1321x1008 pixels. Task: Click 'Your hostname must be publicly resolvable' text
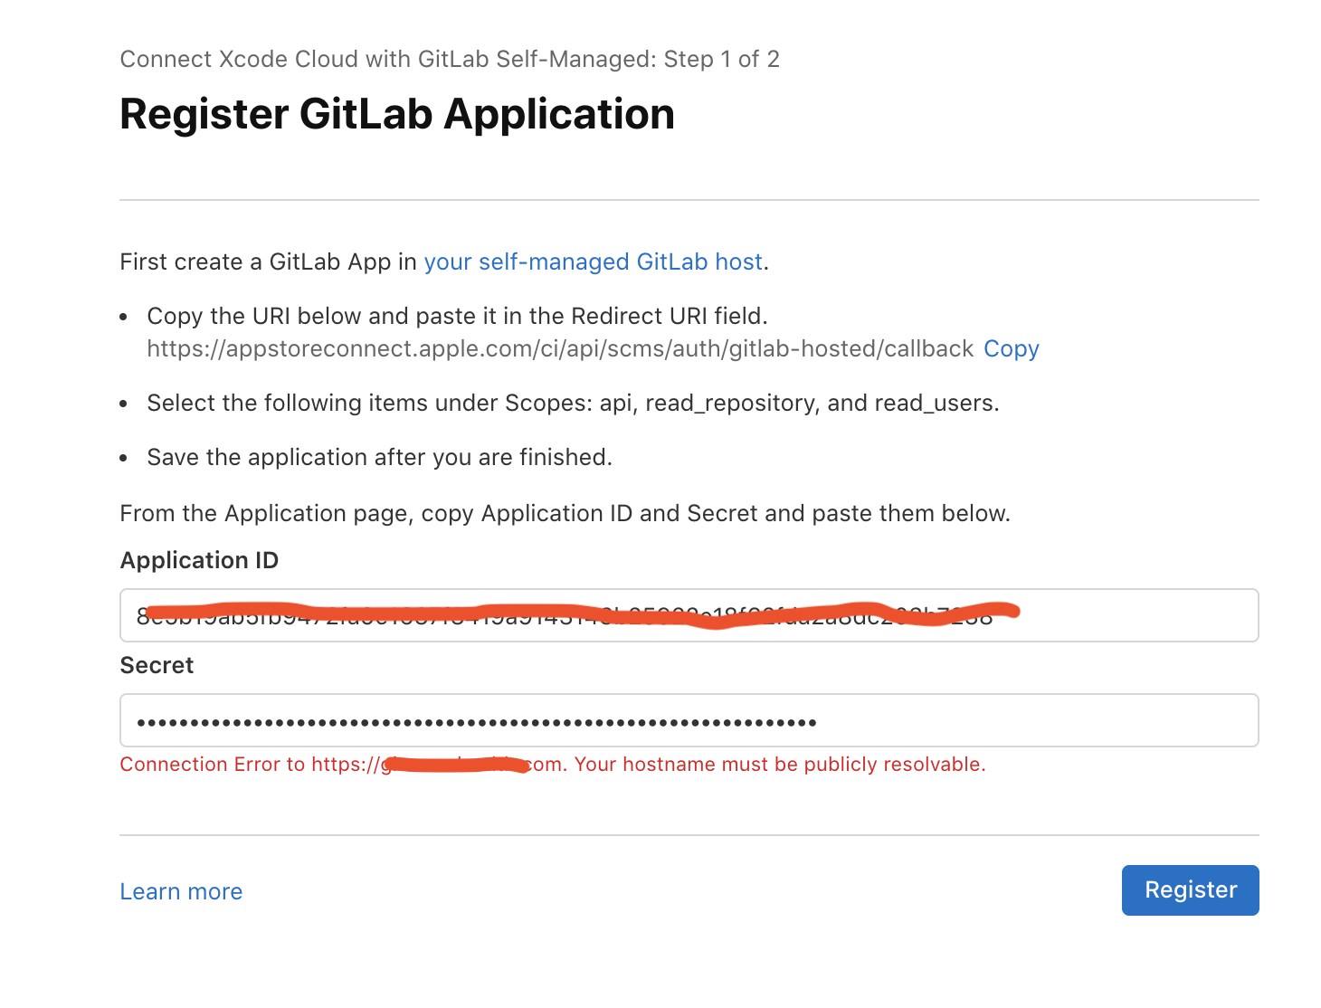(779, 765)
